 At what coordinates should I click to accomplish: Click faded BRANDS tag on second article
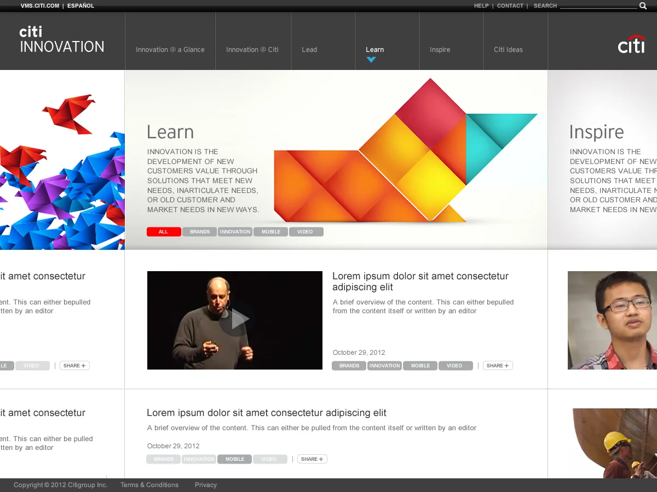pos(164,459)
